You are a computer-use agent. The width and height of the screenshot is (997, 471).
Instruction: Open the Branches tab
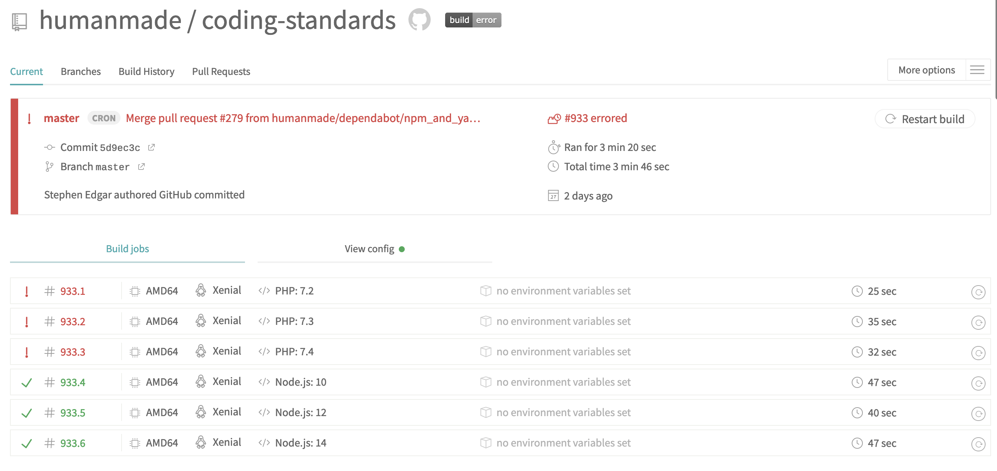point(80,72)
